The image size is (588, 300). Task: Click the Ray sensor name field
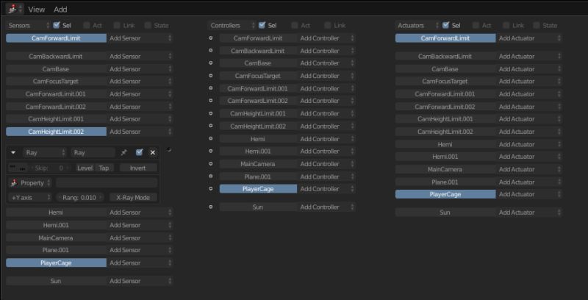[x=93, y=153]
